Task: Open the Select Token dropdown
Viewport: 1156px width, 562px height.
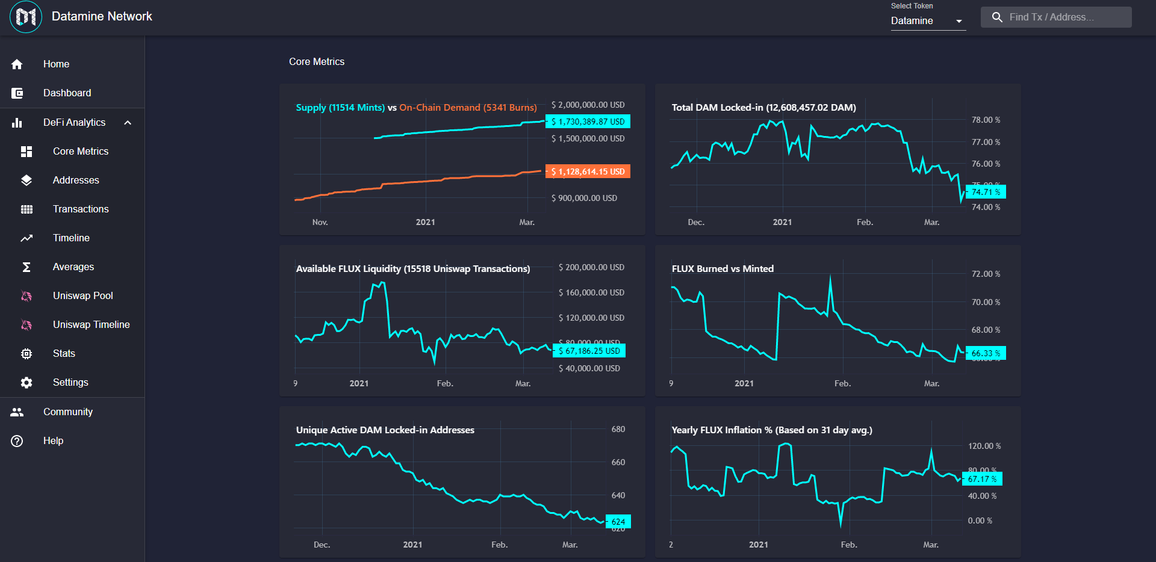Action: 928,20
